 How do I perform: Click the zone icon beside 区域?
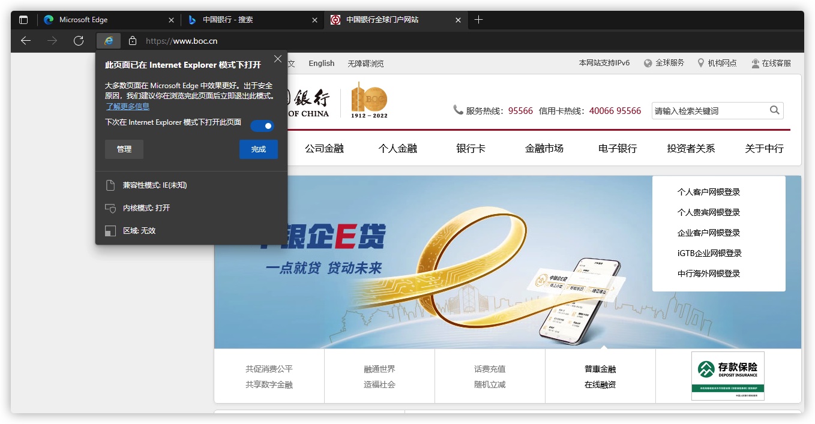110,231
